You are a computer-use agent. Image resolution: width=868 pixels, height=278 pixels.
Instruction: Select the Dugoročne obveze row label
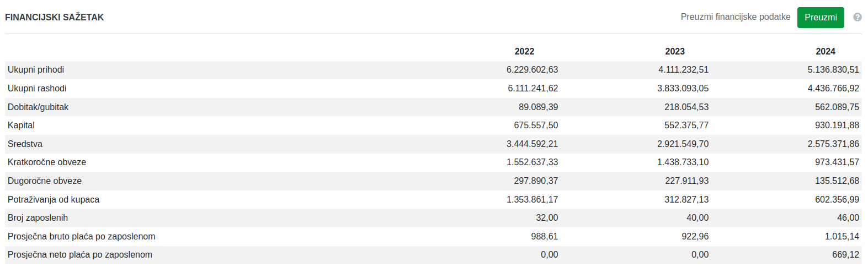coord(45,181)
